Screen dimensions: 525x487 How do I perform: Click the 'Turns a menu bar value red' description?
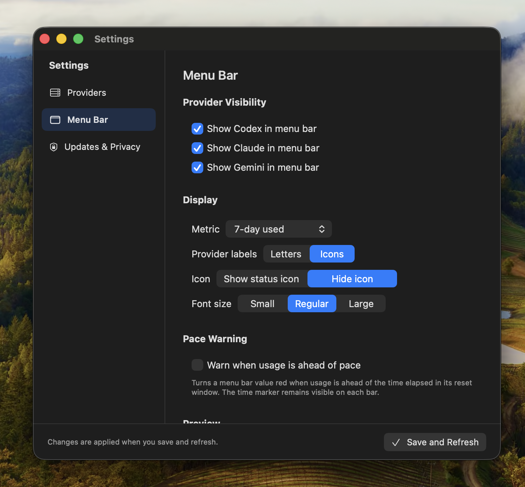[332, 388]
